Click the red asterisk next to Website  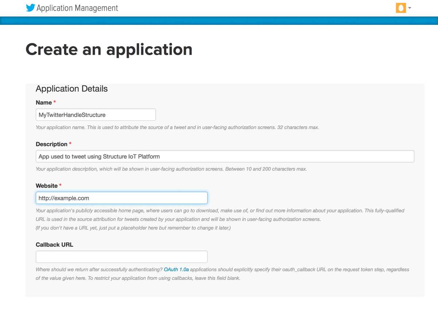(60, 186)
